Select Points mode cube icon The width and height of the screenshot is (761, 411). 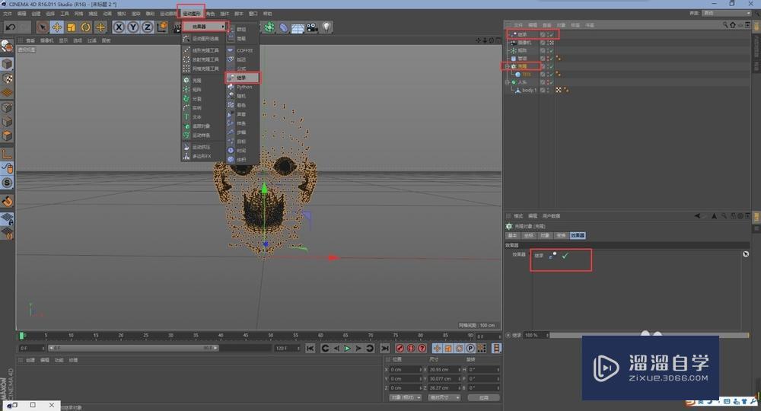click(x=7, y=107)
